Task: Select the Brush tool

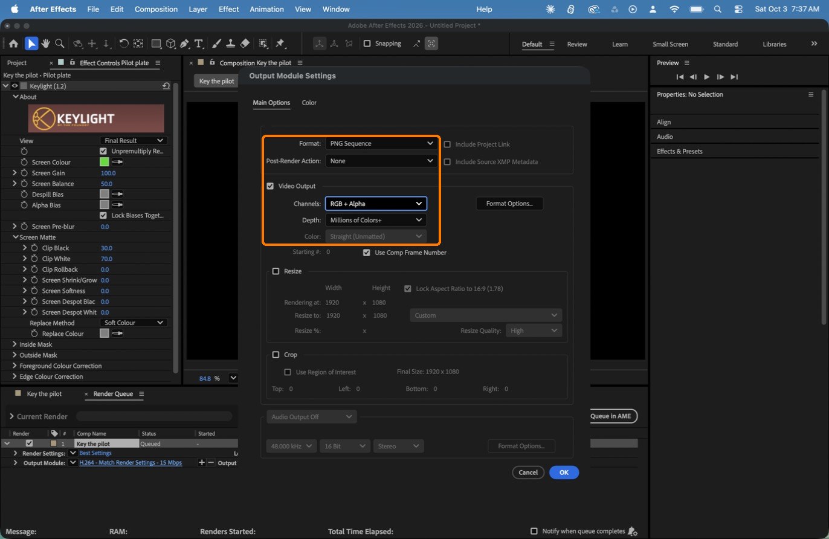Action: point(217,44)
